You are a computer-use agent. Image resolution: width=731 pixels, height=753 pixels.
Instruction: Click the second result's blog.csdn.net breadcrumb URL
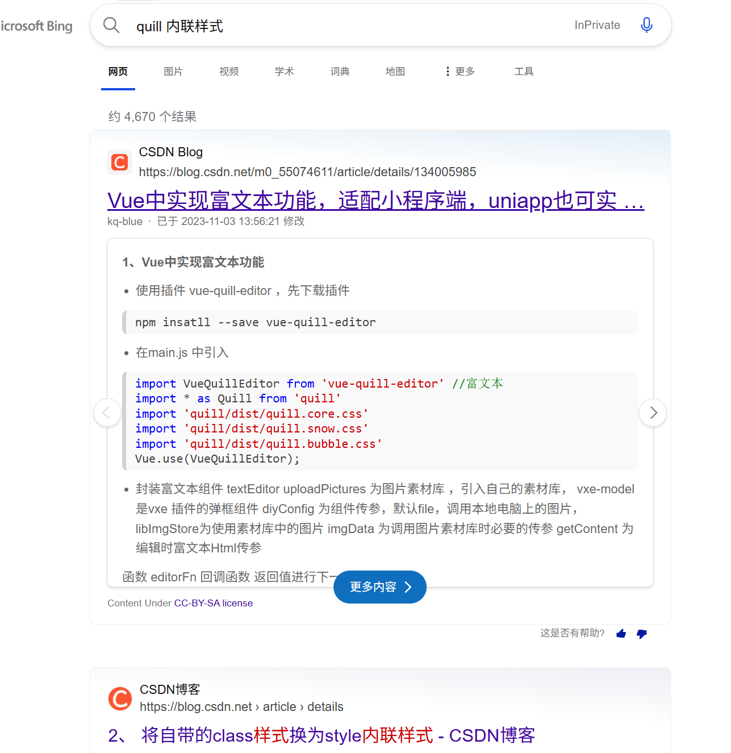241,706
